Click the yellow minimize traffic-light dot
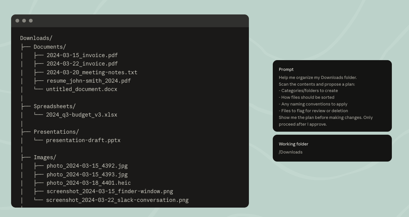409x217 pixels. pyautogui.click(x=24, y=20)
